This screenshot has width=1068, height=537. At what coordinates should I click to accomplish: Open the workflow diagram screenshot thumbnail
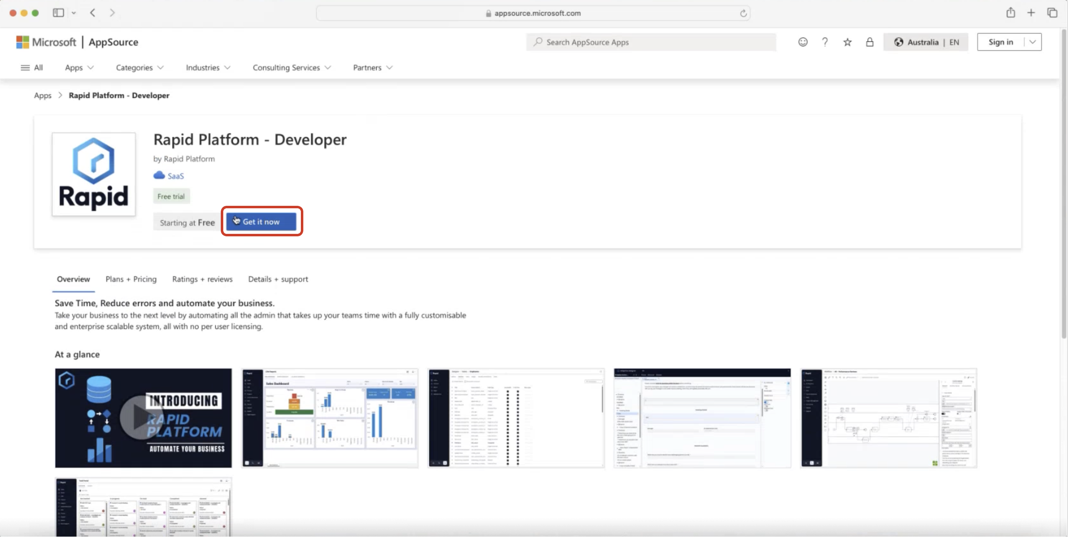[x=888, y=418]
